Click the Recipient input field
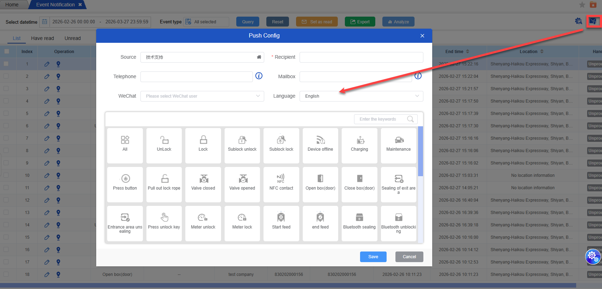This screenshot has height=289, width=602. point(361,57)
